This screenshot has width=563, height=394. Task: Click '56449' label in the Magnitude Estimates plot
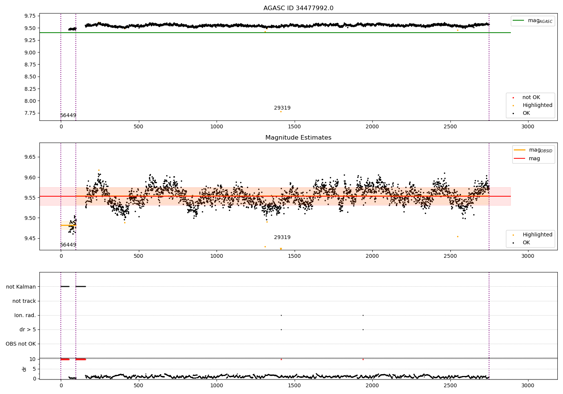pos(68,245)
